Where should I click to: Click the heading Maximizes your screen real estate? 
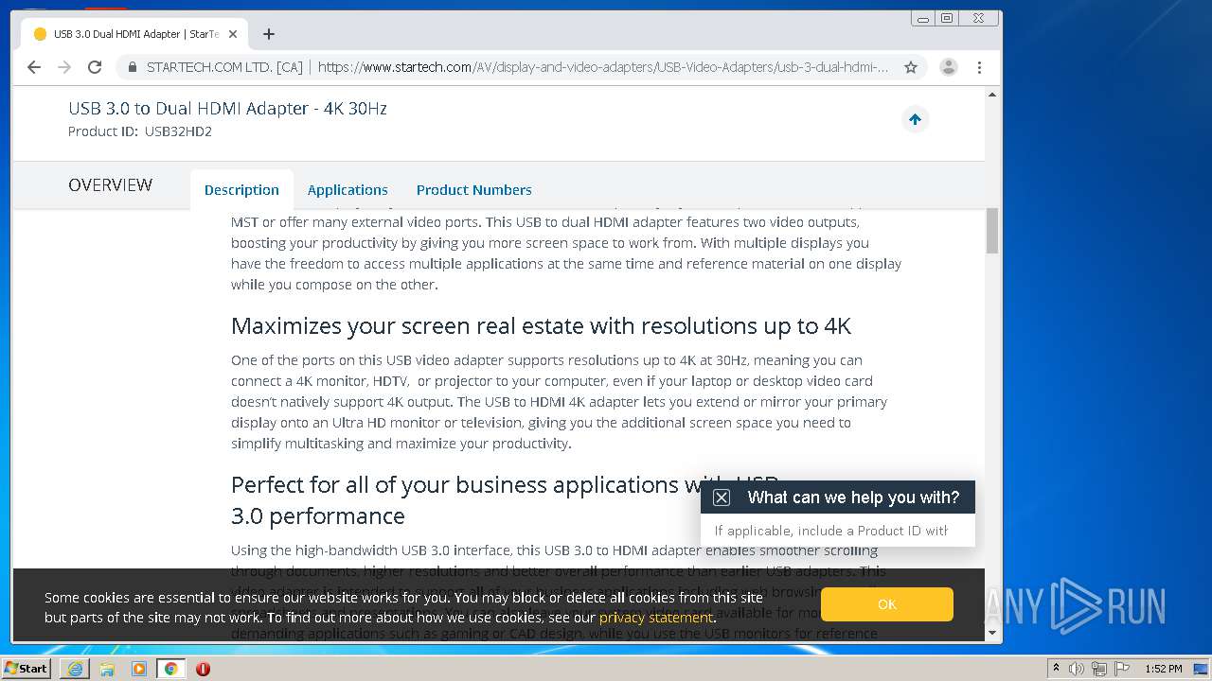[x=541, y=326]
